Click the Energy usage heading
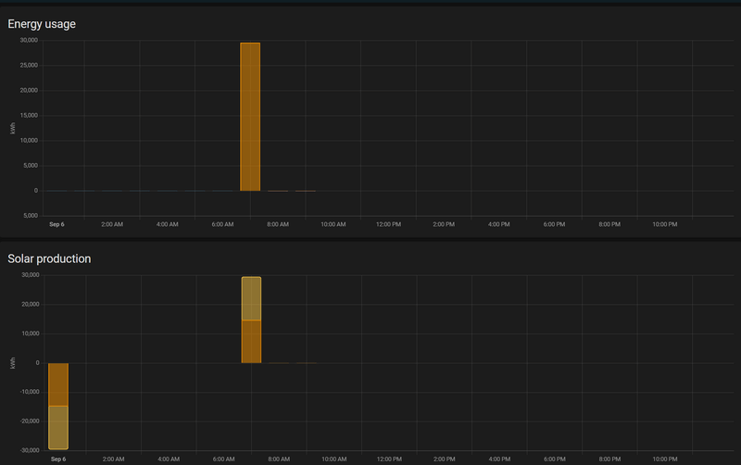741x465 pixels. point(42,24)
